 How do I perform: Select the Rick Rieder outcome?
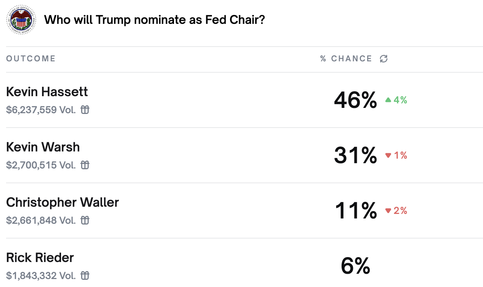(40, 257)
